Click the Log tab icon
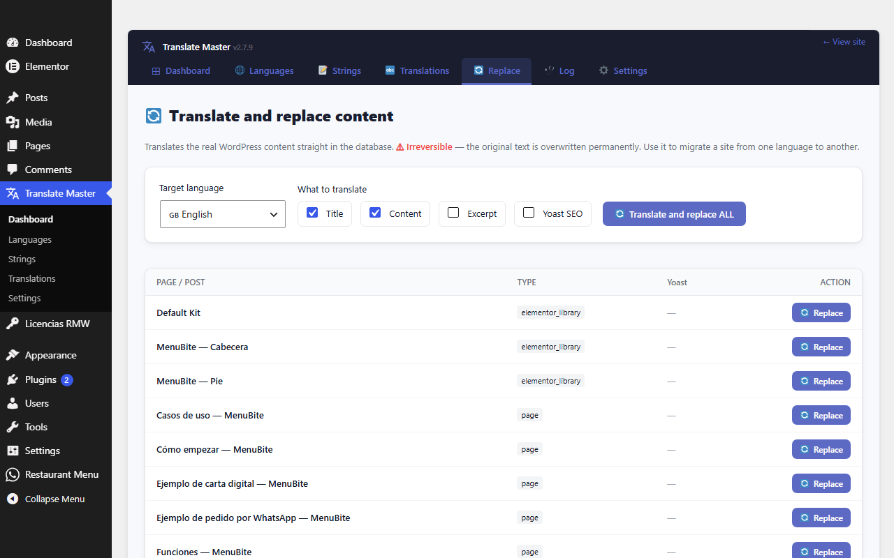Viewport: 894px width, 558px height. click(x=550, y=70)
